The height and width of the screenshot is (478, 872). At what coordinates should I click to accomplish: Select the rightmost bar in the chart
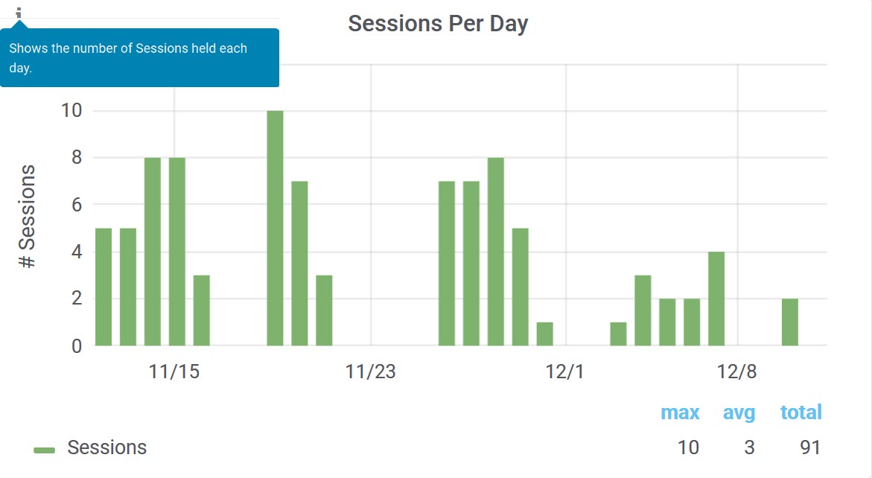point(790,322)
